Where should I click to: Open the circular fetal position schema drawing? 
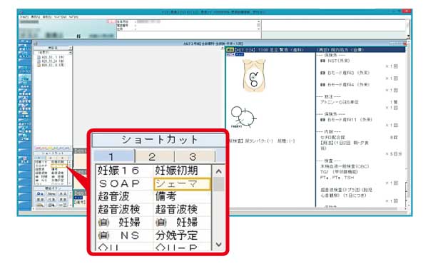pos(243,117)
